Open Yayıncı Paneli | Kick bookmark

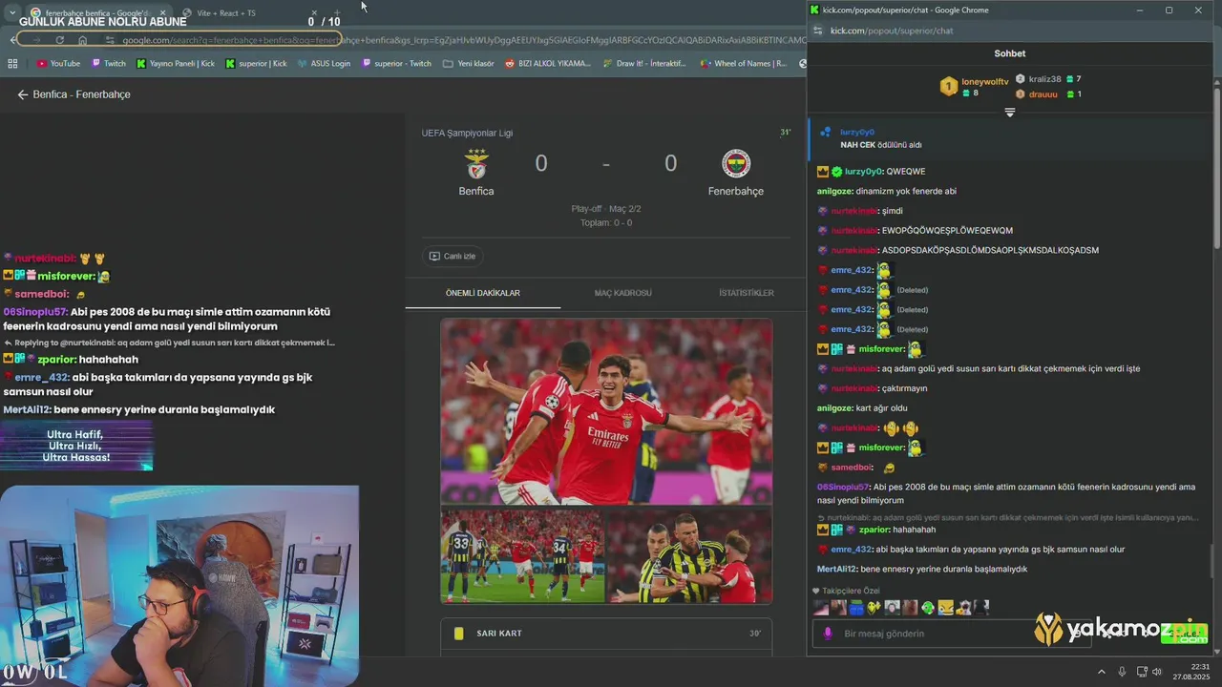click(176, 64)
